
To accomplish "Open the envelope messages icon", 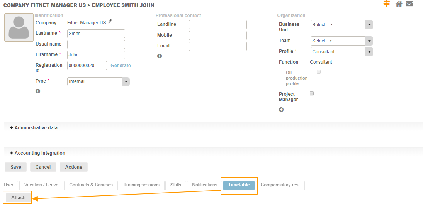I will pos(409,4).
